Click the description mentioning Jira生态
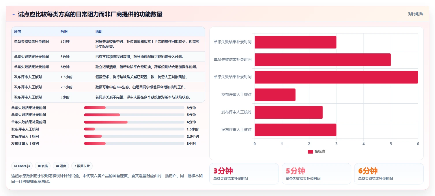435x196 pixels. pyautogui.click(x=141, y=87)
